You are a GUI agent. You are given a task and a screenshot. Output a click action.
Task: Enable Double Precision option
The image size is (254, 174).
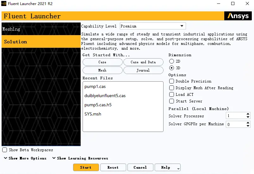tap(171, 81)
